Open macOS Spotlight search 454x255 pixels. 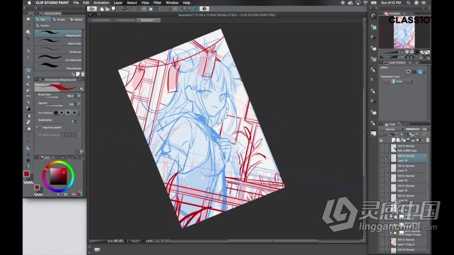pos(408,3)
